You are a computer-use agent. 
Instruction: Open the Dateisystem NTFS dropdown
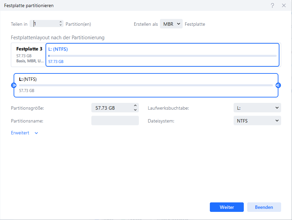(x=257, y=121)
